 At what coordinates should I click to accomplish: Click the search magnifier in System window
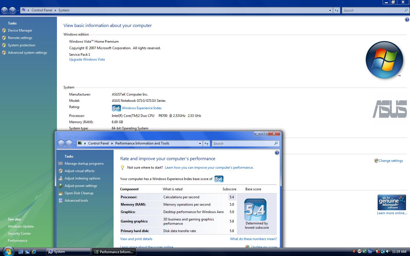pos(406,10)
